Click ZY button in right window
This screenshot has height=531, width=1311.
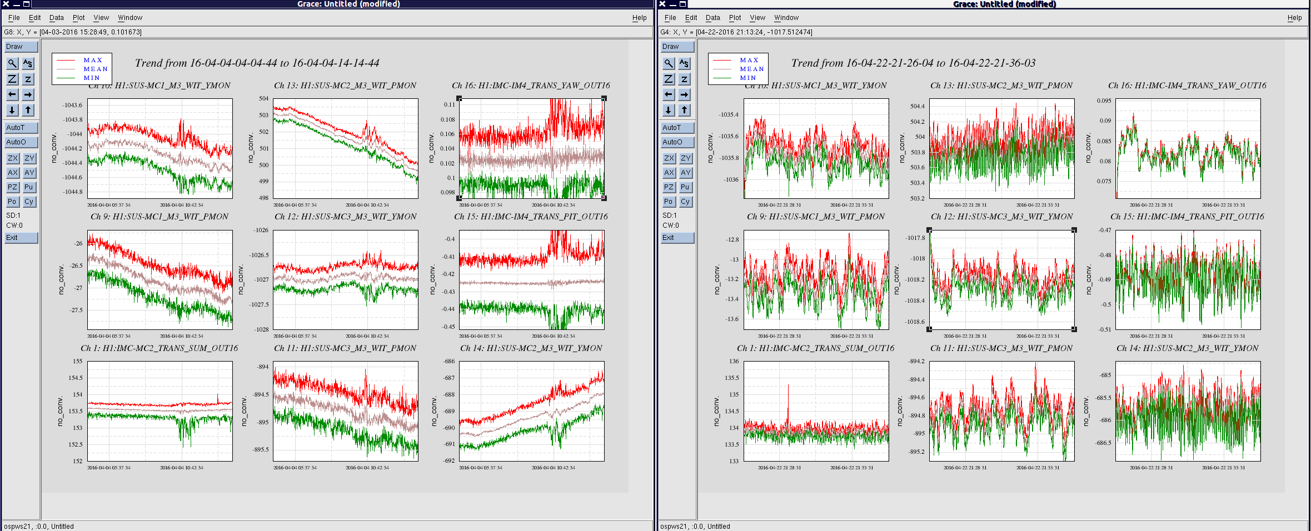point(686,158)
